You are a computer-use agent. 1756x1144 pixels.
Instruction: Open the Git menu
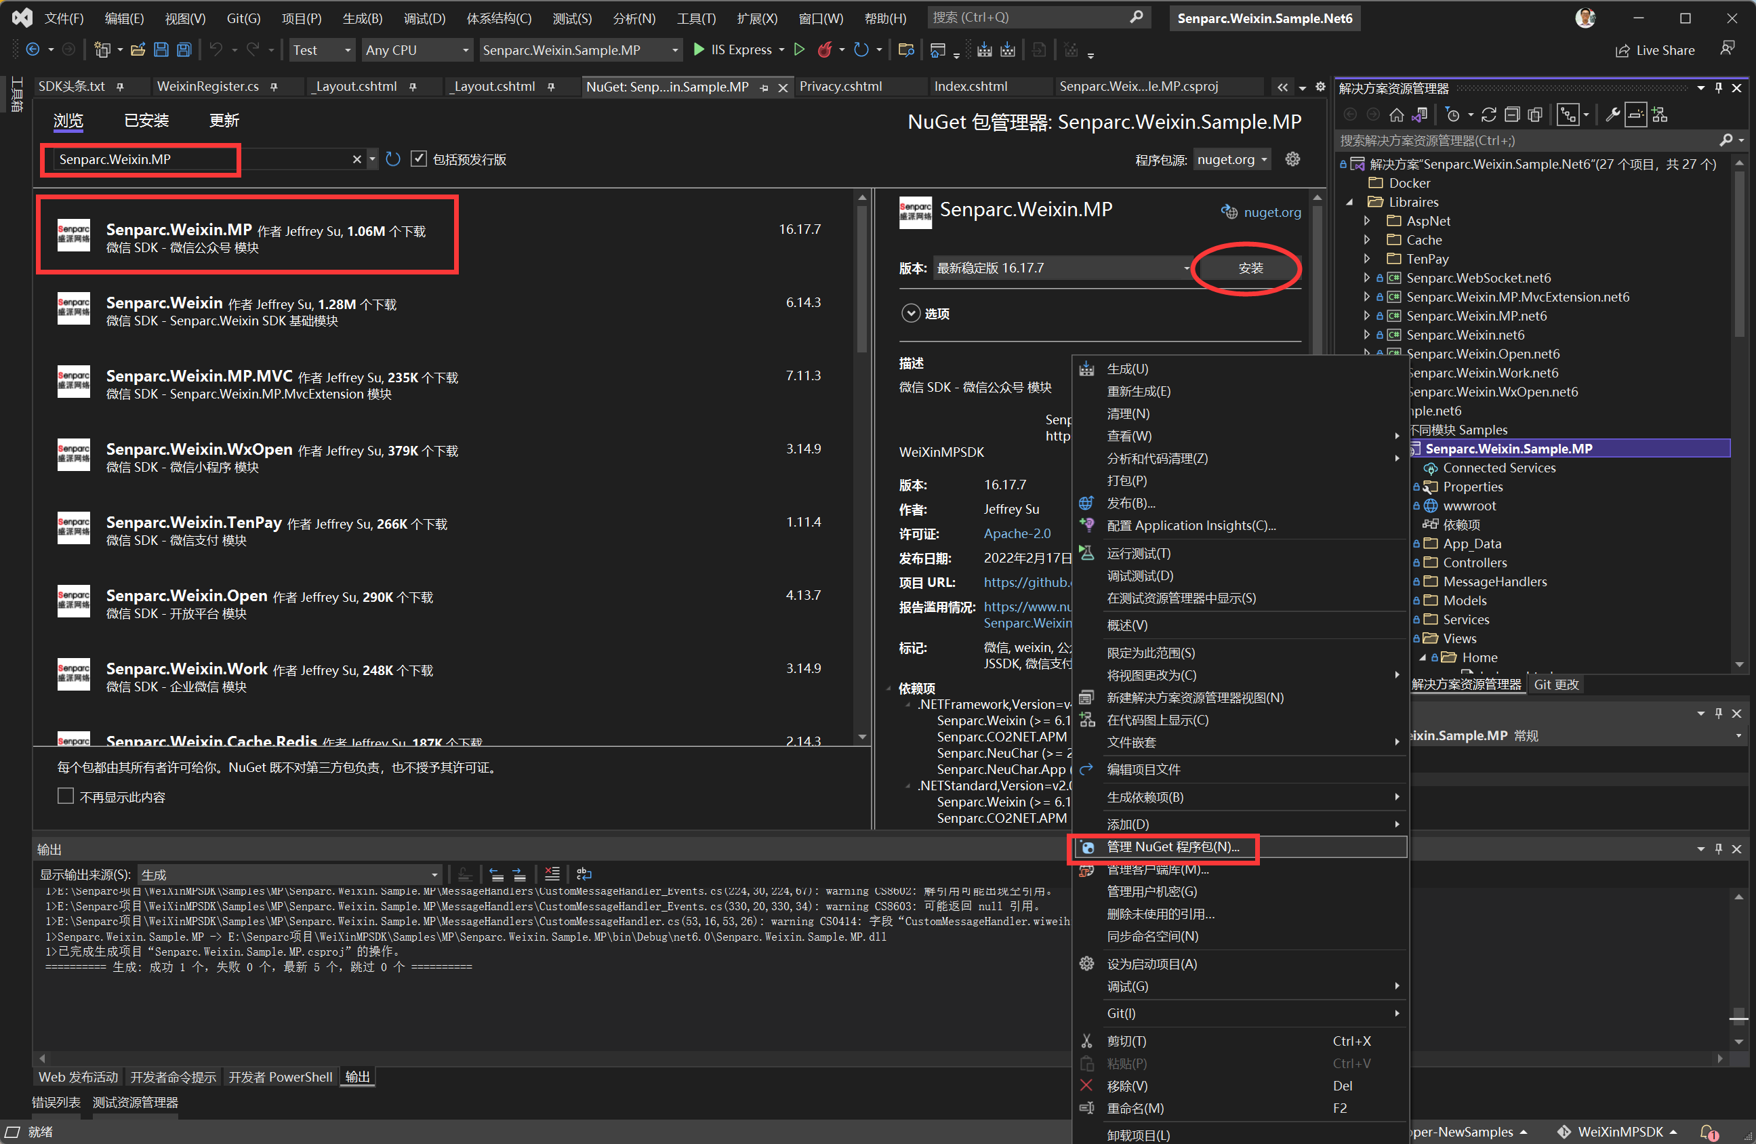click(x=243, y=18)
